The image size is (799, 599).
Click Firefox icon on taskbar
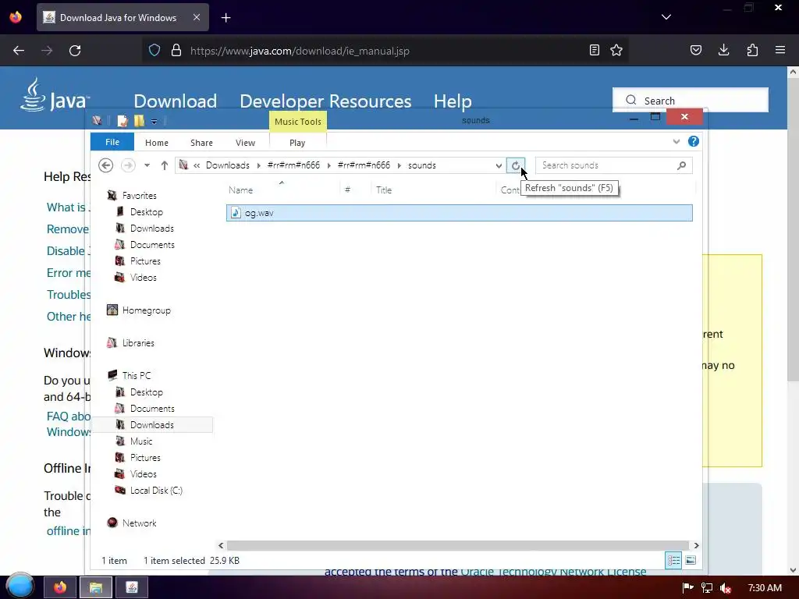click(59, 587)
